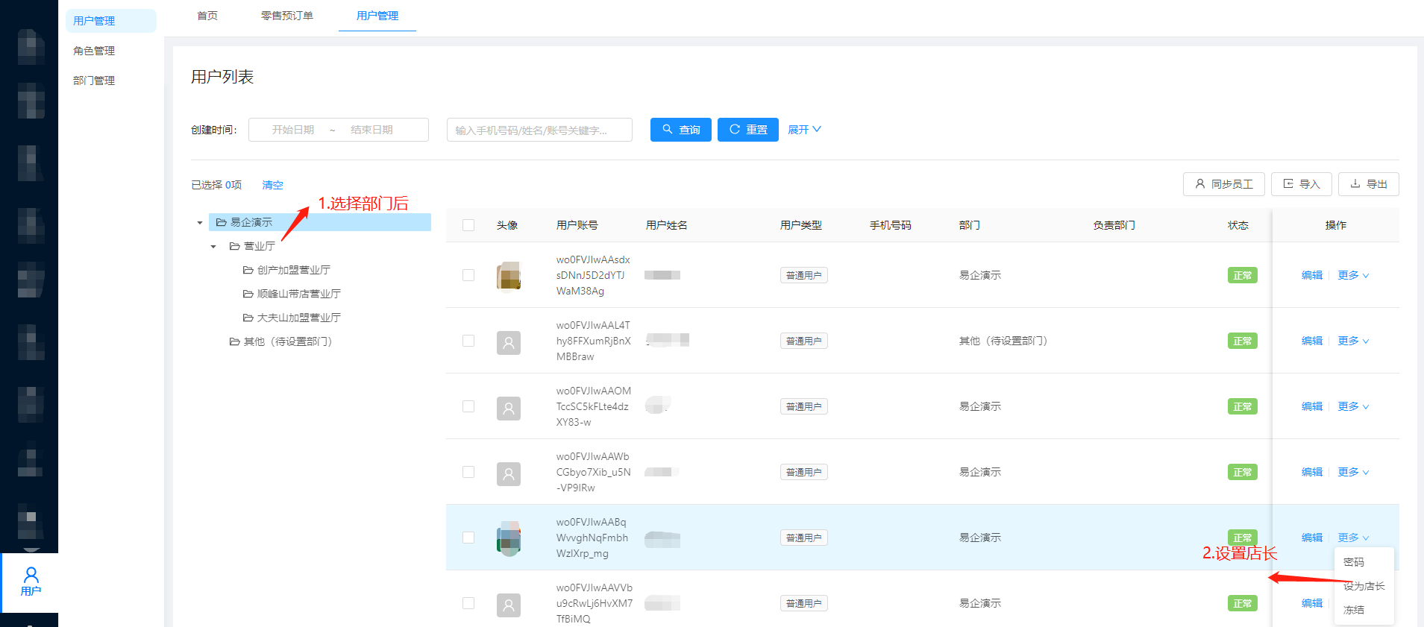
Task: Collapse the 易企演示 tree node arrow
Action: [200, 223]
